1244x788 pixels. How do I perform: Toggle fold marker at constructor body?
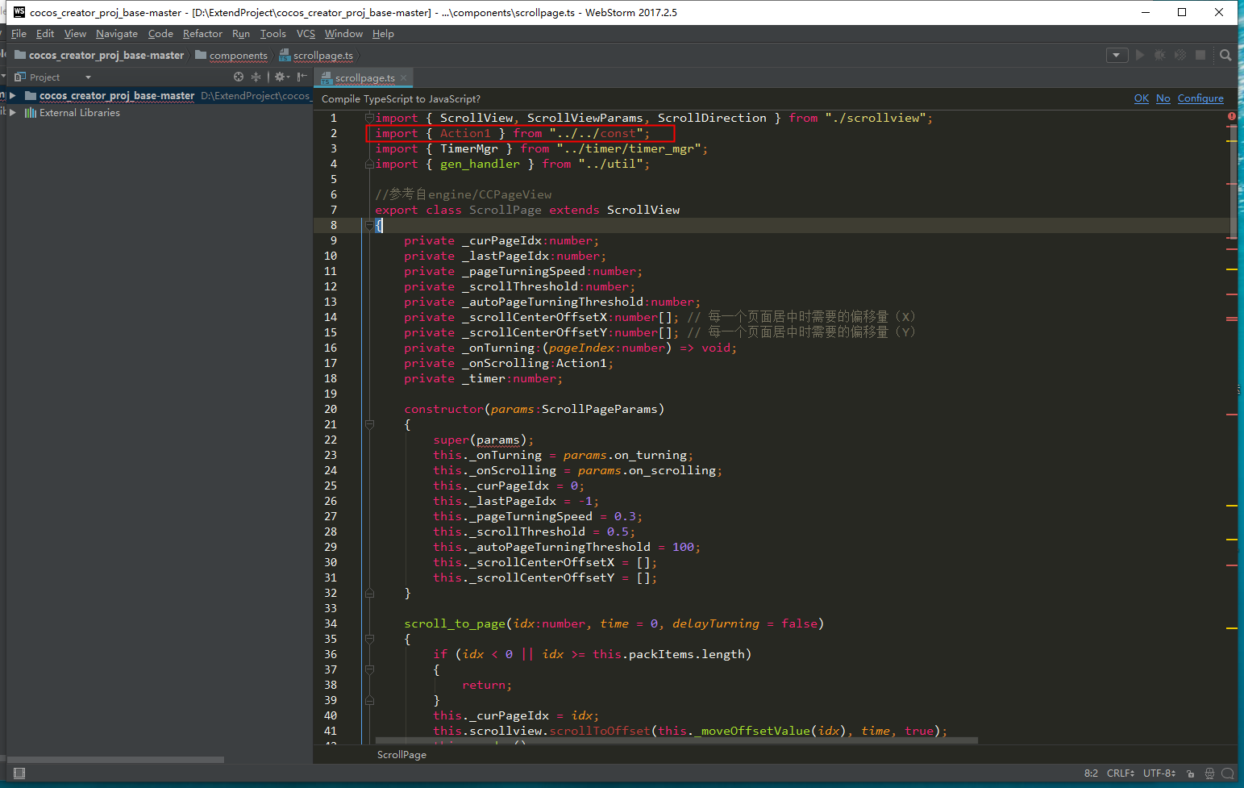click(x=369, y=424)
